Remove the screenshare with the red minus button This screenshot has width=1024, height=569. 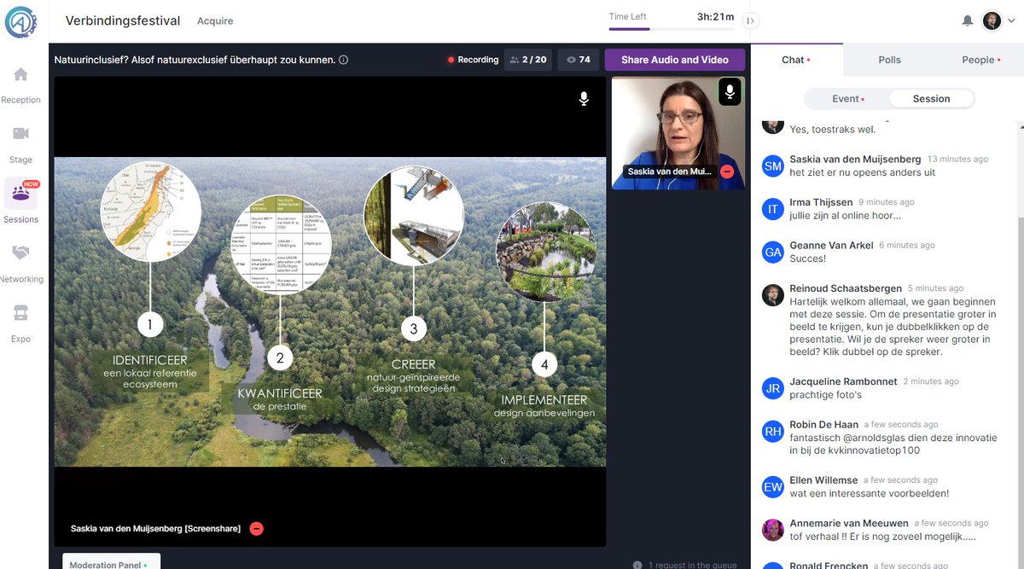pyautogui.click(x=256, y=528)
